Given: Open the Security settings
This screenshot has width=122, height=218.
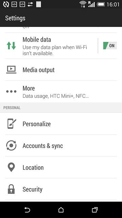Looking at the screenshot, I should (61, 189).
